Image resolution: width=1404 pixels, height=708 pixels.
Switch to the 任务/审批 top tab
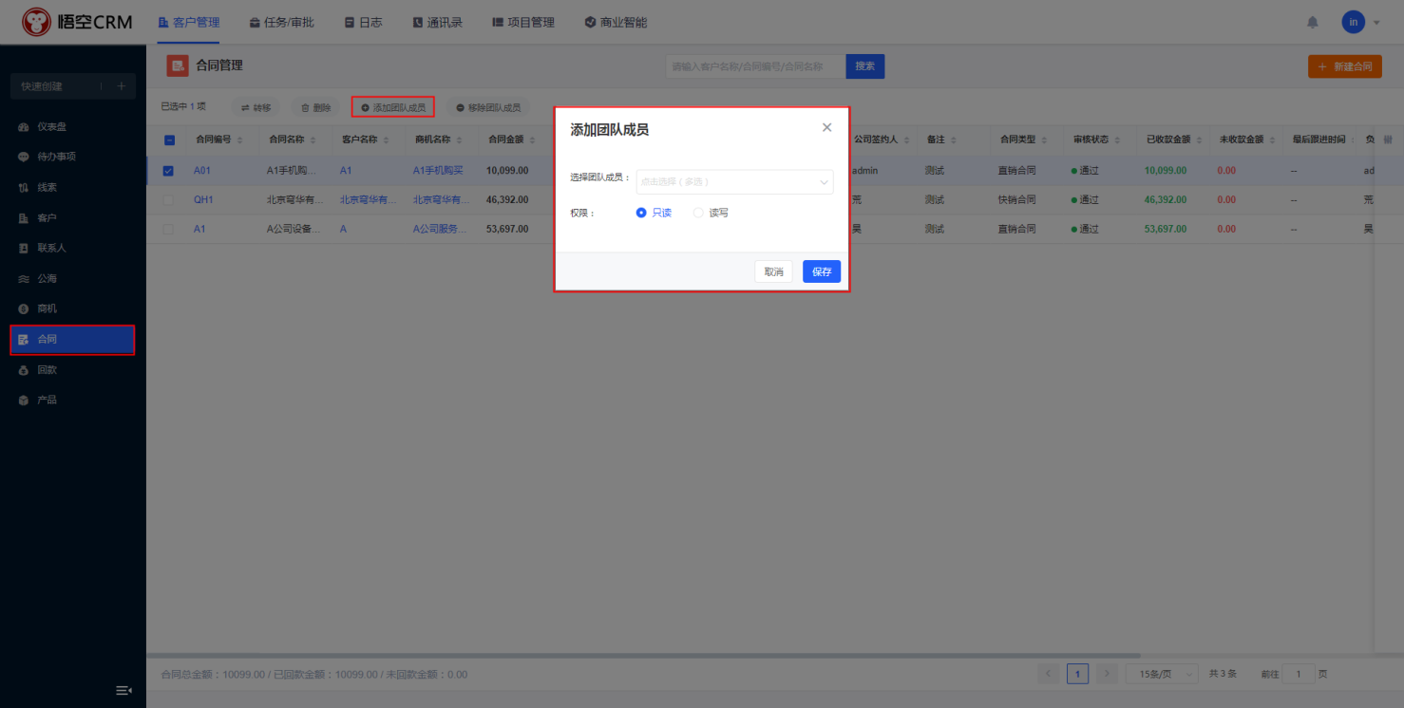tap(281, 22)
